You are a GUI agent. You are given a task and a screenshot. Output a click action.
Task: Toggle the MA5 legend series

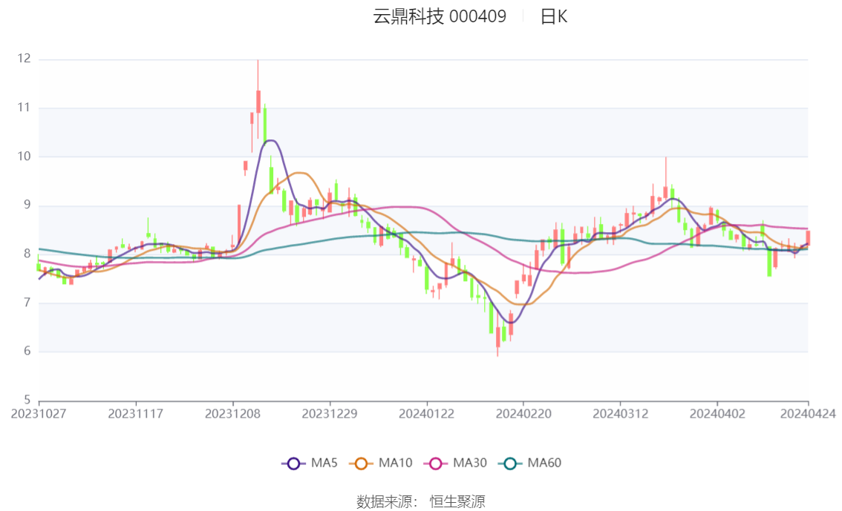(310, 464)
